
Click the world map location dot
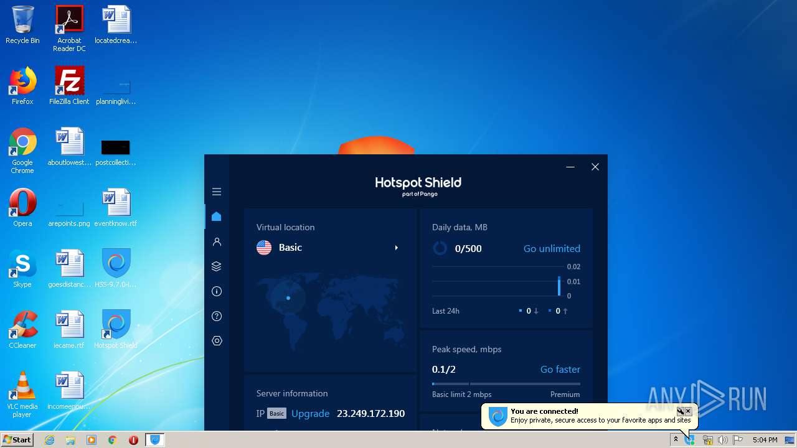coord(288,298)
